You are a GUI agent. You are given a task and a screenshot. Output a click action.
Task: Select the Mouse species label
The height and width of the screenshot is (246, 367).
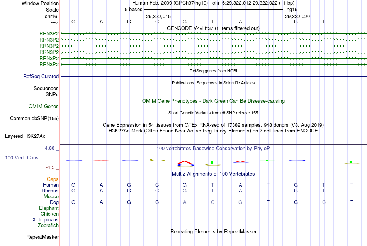tap(51, 197)
